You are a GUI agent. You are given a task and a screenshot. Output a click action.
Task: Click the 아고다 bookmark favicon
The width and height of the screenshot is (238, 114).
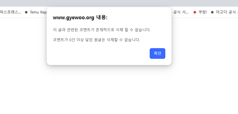pos(212,12)
